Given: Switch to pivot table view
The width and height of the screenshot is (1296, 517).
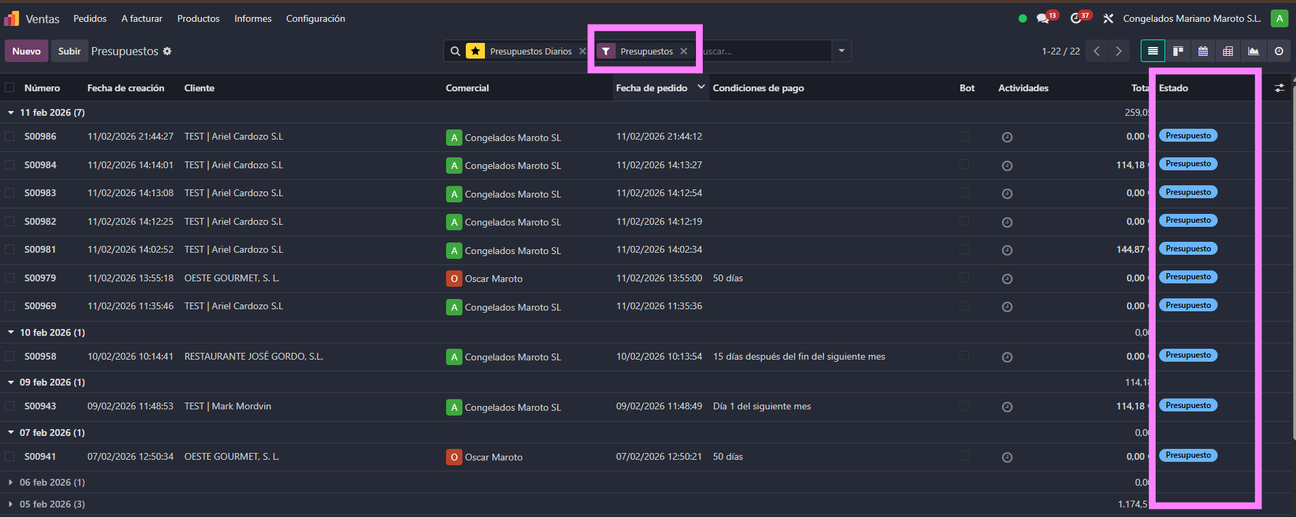Looking at the screenshot, I should pos(1228,51).
